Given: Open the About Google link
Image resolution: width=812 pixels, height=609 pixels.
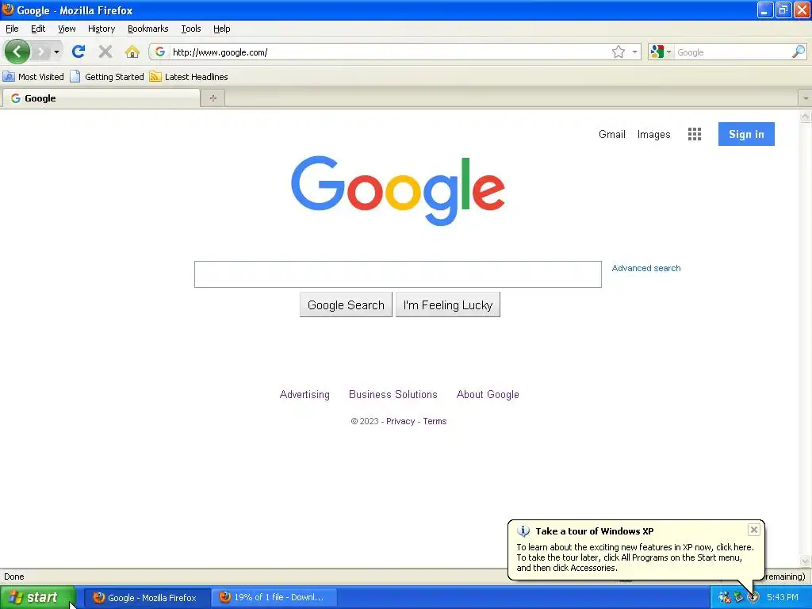Looking at the screenshot, I should click(488, 394).
